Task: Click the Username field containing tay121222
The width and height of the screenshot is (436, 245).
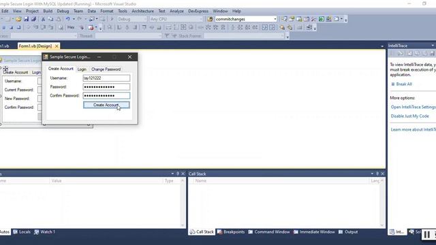Action: pyautogui.click(x=106, y=78)
